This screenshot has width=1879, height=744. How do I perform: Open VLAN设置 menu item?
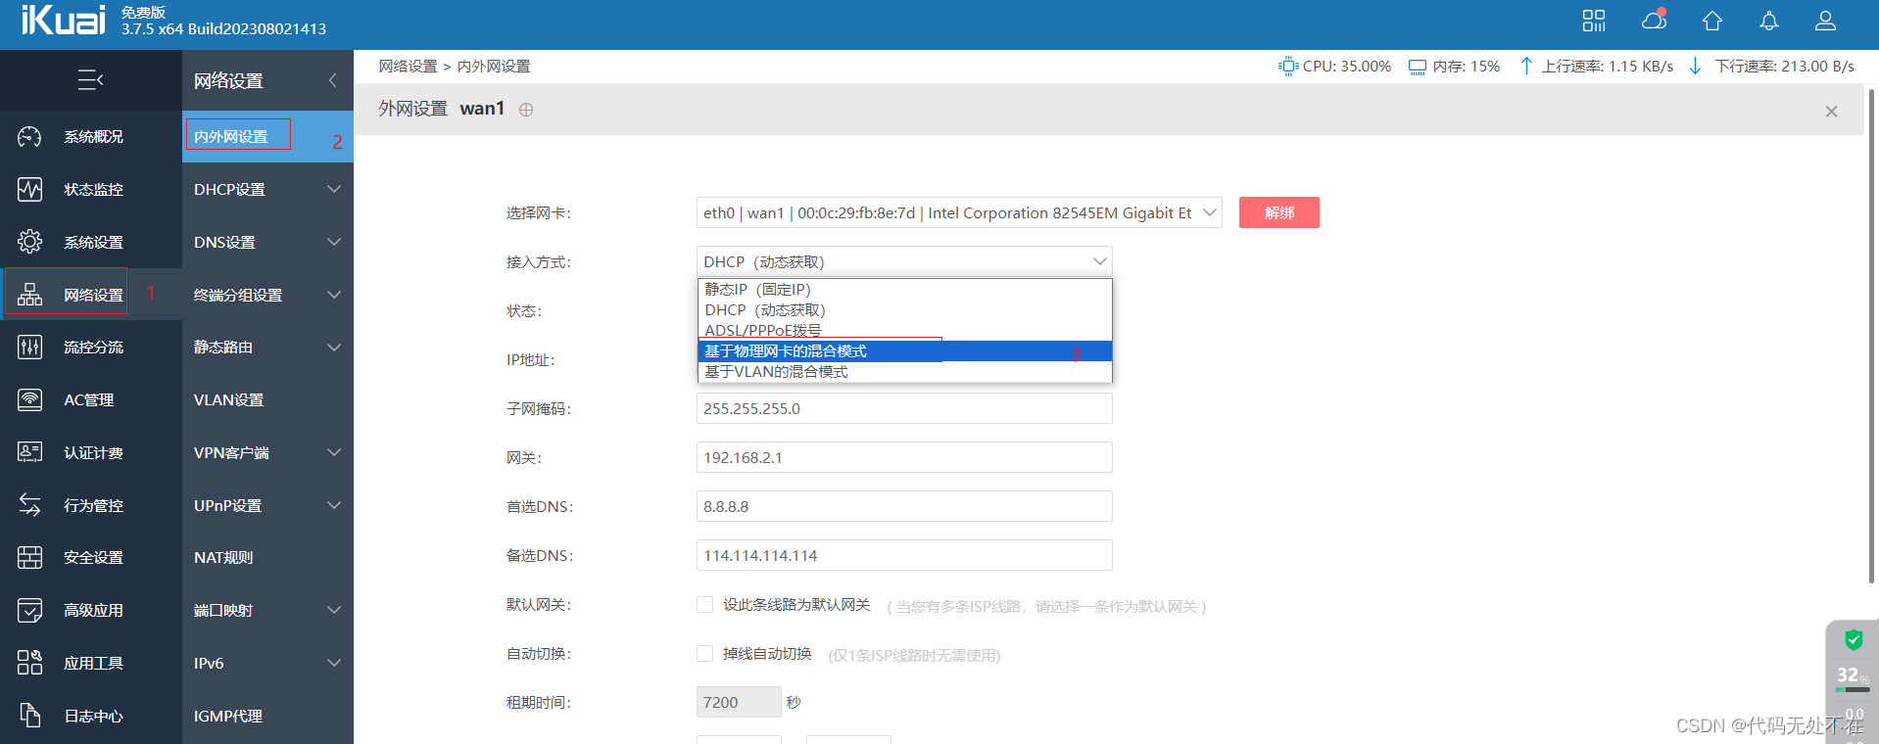click(267, 399)
